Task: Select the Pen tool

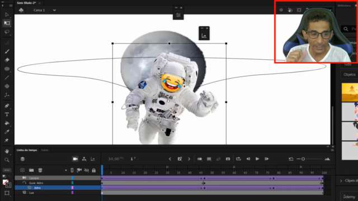Action: point(7,106)
